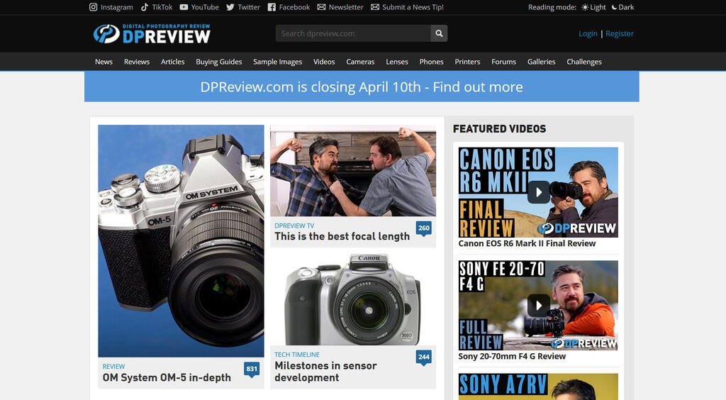726x400 pixels.
Task: Switch reading mode to Light
Action: [594, 7]
